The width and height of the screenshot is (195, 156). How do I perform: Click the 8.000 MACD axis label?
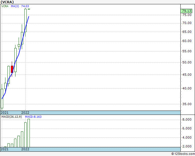point(186,119)
